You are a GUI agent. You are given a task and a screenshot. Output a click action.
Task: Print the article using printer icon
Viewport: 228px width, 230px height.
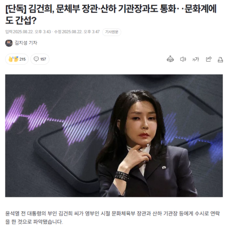point(220,59)
